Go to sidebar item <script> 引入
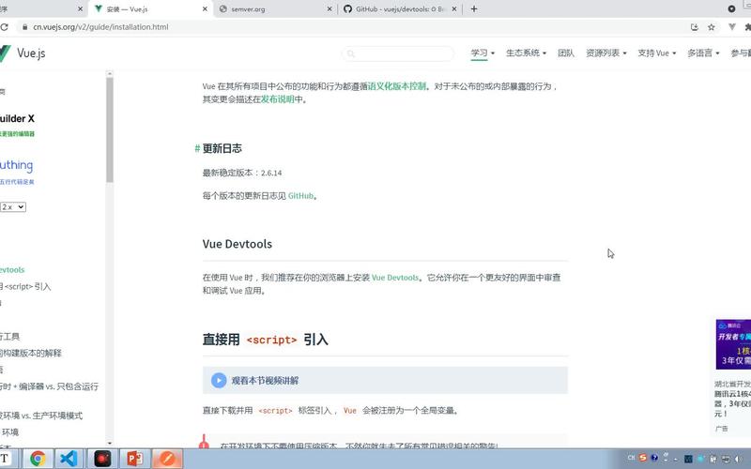 (25, 287)
